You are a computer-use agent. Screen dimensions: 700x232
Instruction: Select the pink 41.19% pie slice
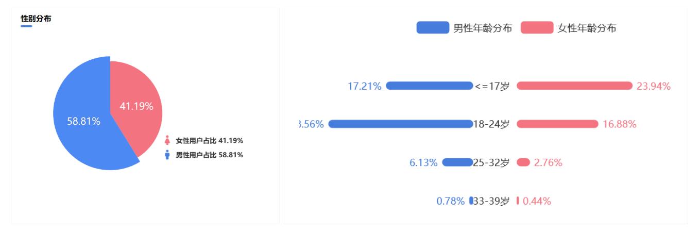pos(136,106)
